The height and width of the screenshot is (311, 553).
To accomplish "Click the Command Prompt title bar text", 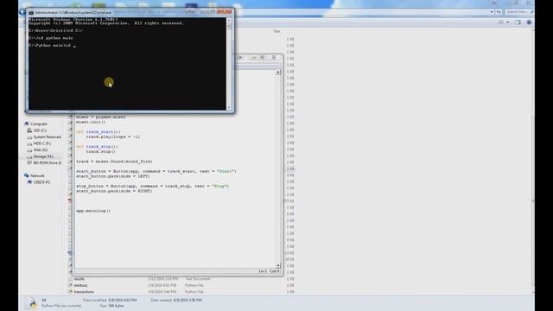I will point(73,12).
